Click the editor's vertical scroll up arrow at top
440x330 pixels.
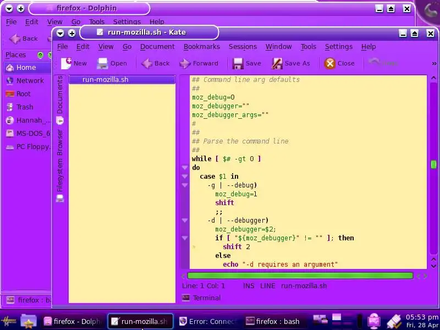click(x=433, y=78)
